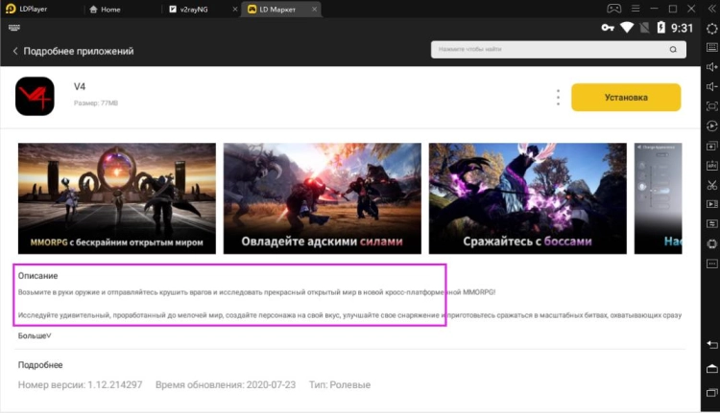This screenshot has width=720, height=413.
Task: Click the magnifier search icon
Action: [x=673, y=50]
